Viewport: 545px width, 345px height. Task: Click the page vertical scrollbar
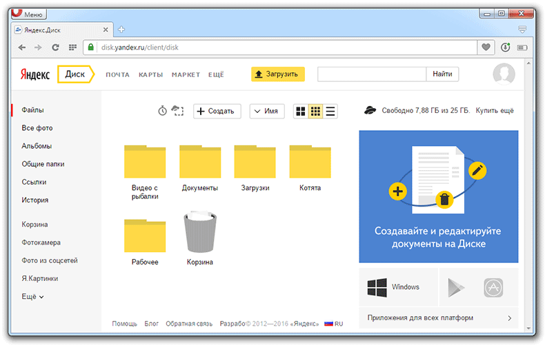click(528, 196)
